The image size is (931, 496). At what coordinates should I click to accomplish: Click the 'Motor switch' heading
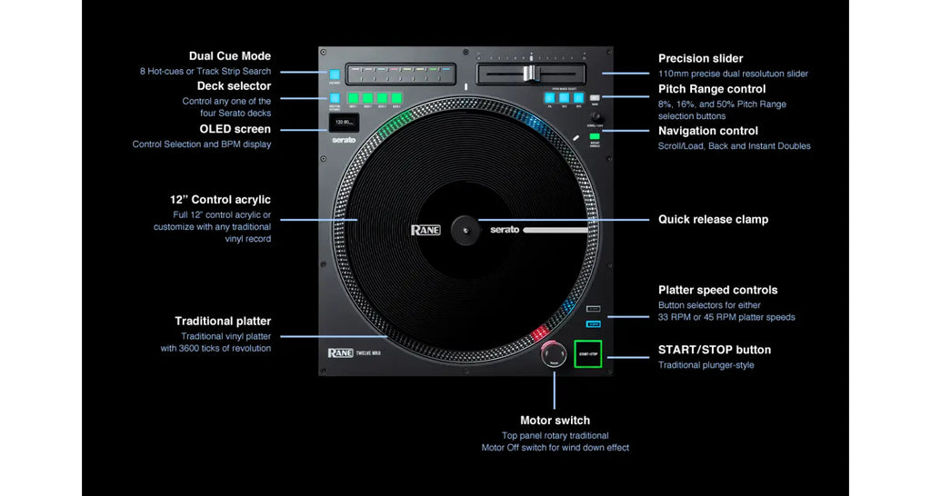click(556, 420)
